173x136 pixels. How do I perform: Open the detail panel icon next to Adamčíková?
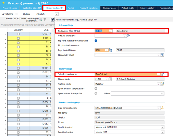click(52, 20)
